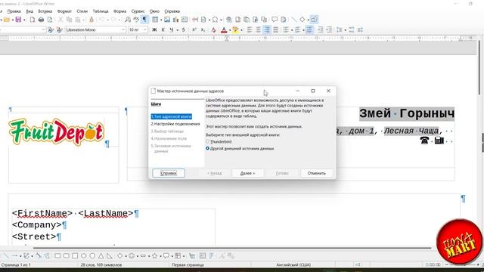Image resolution: width=484 pixels, height=272 pixels.
Task: Open the Help (Справка) menu
Action: coord(172,11)
